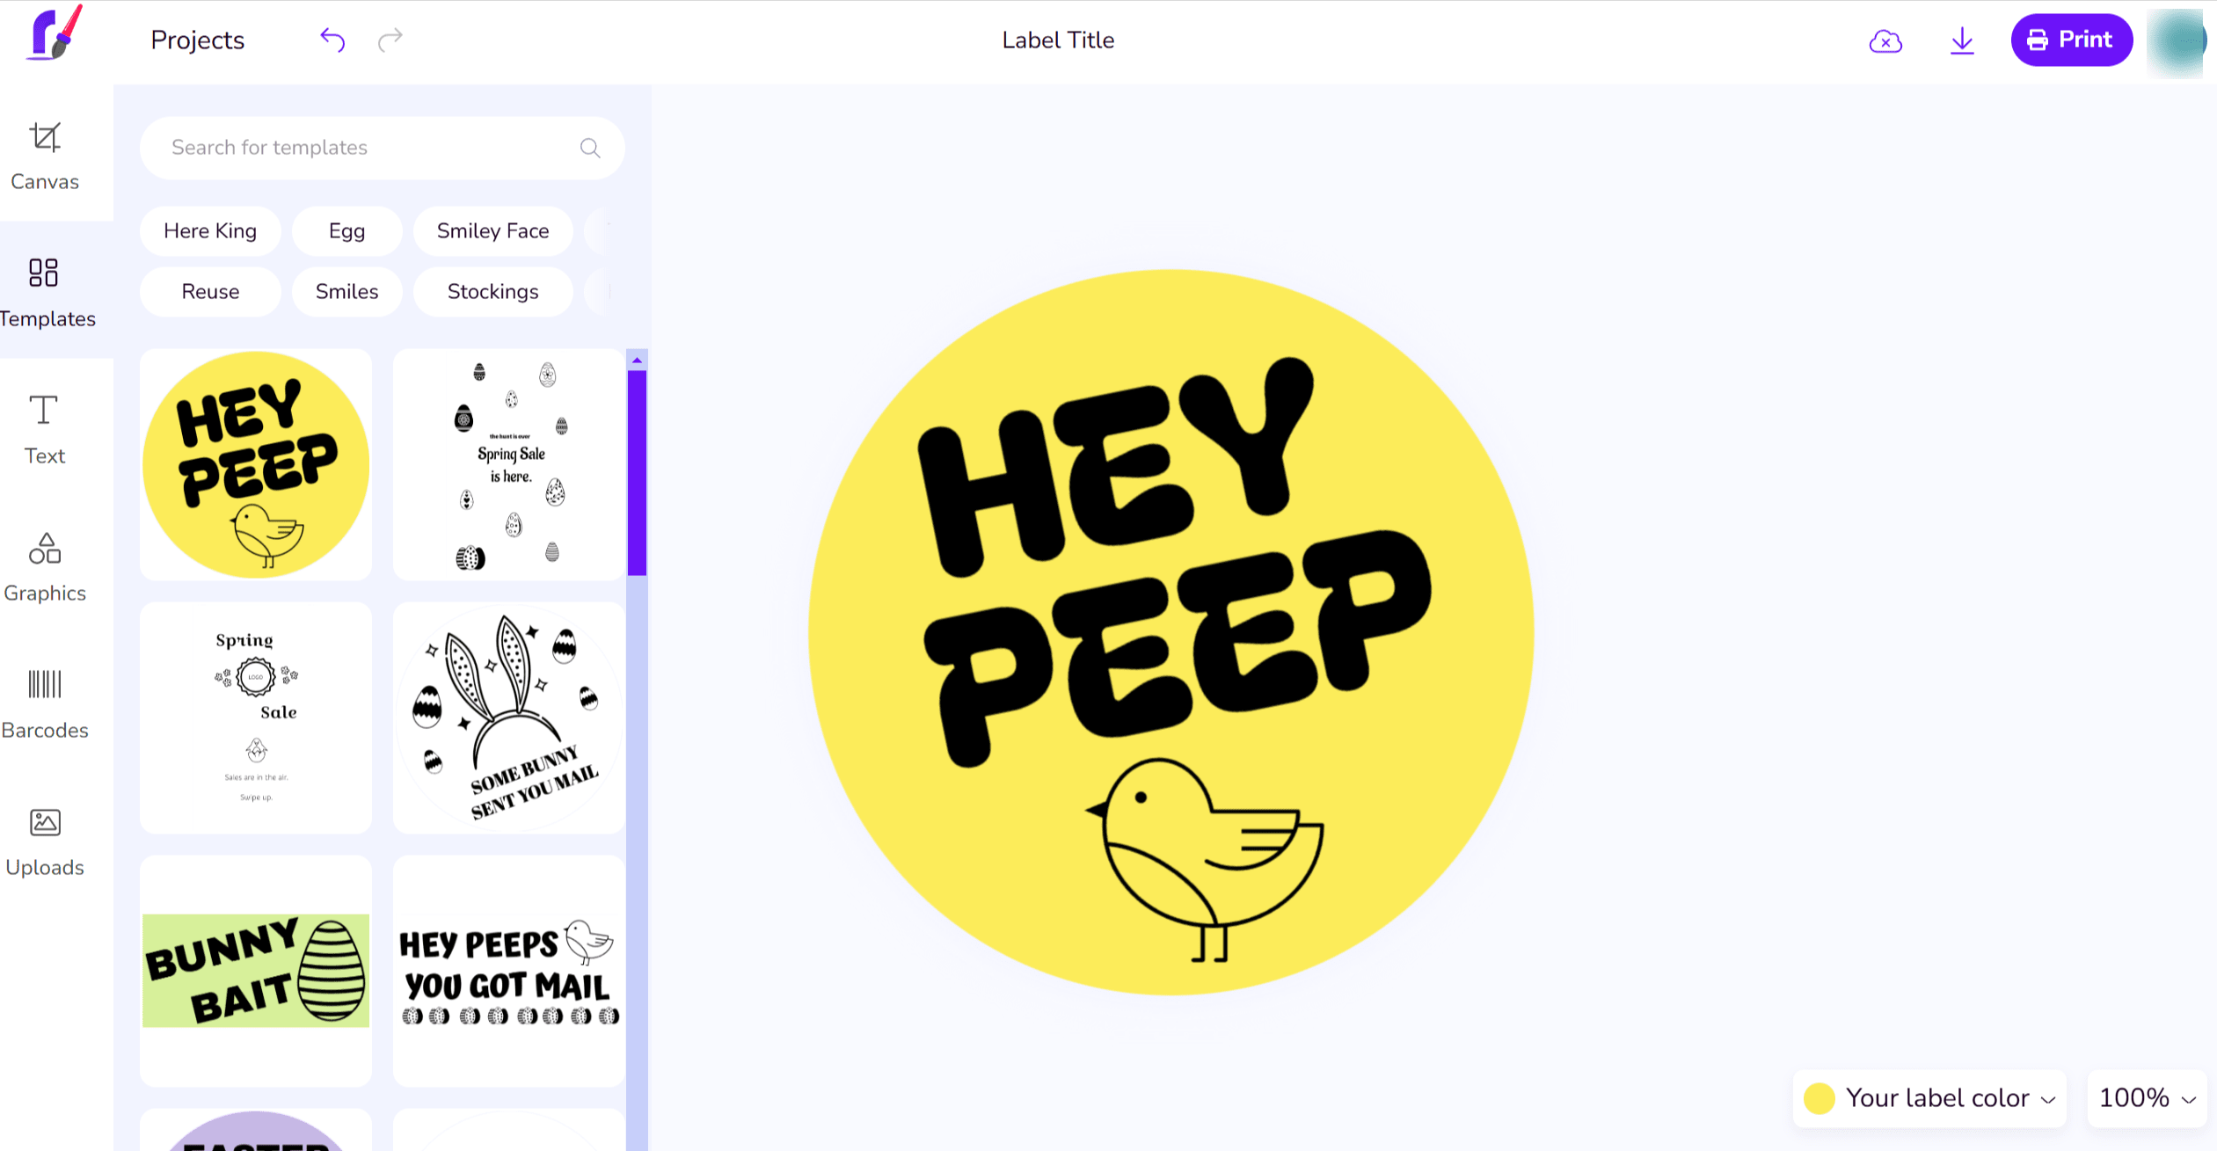
Task: Click the undo arrow icon
Action: coord(332,40)
